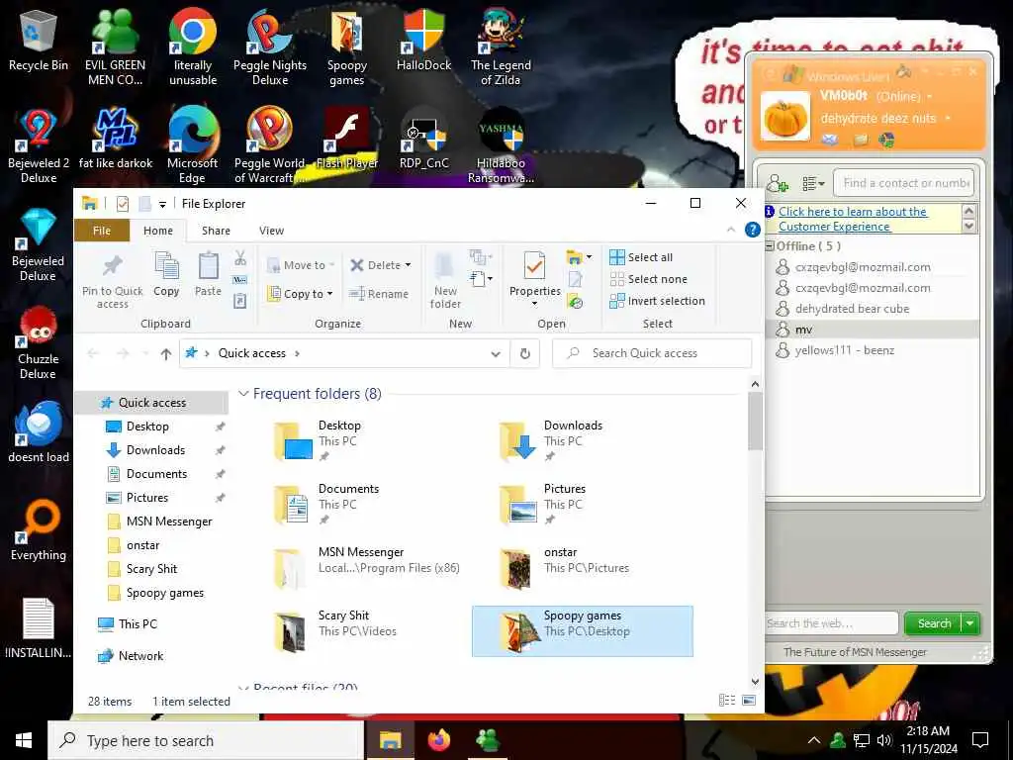The height and width of the screenshot is (760, 1013).
Task: Click the Up one level arrow
Action: pos(166,353)
